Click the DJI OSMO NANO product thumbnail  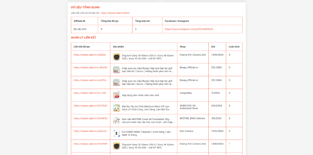click(117, 133)
